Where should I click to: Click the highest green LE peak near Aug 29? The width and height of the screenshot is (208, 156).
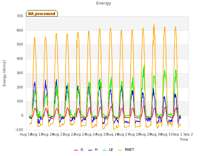(x=144, y=66)
